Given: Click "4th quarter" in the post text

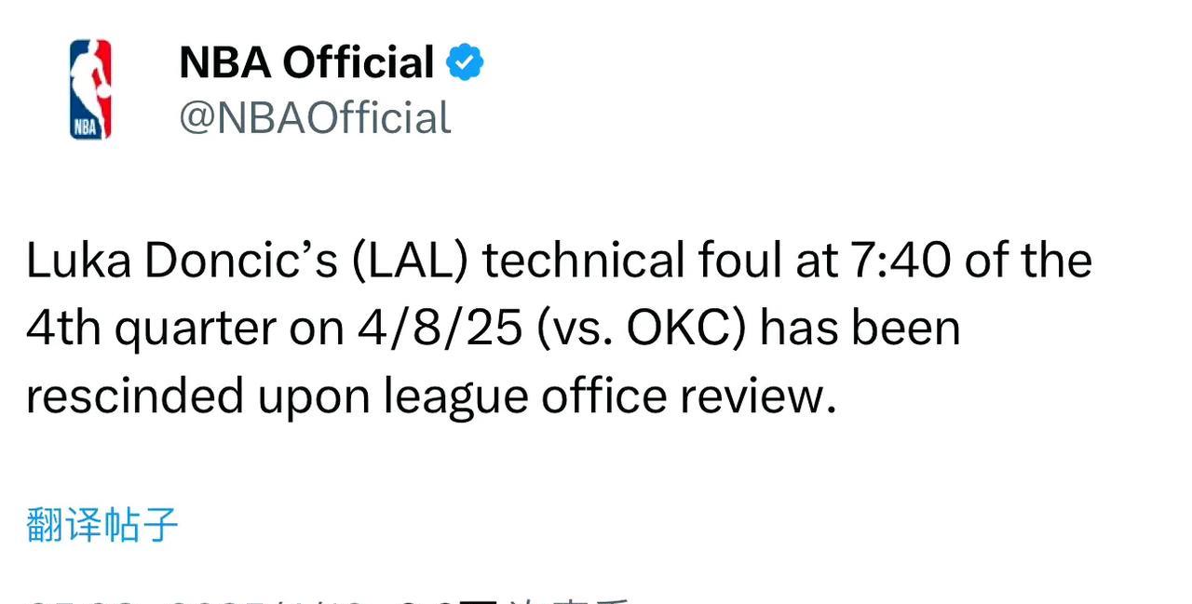Looking at the screenshot, I should pos(152,328).
